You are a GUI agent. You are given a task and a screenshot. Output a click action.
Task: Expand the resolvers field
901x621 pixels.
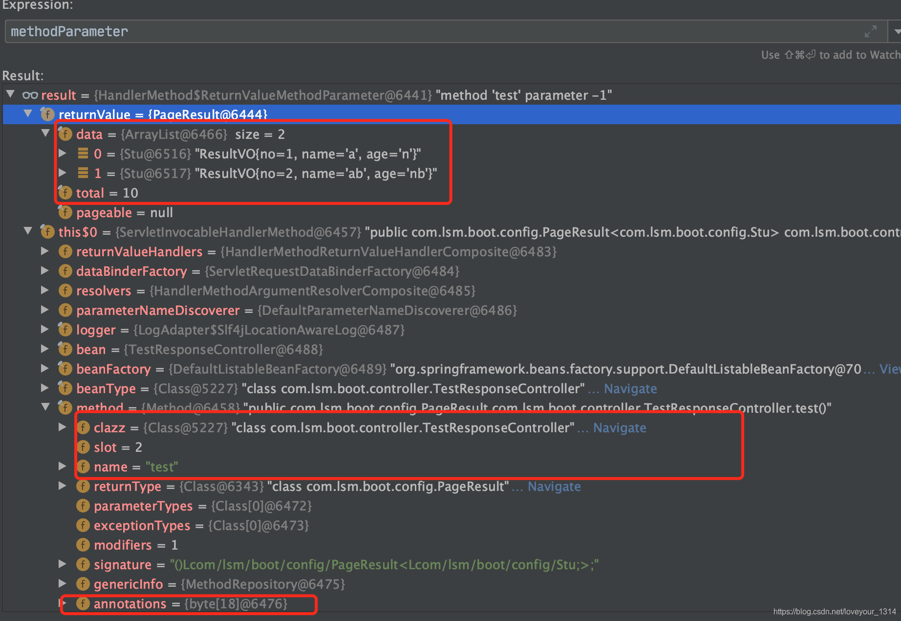(45, 290)
